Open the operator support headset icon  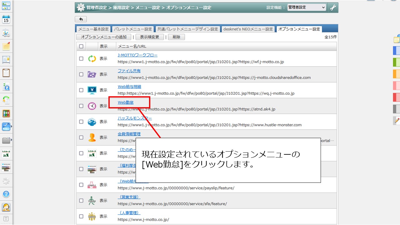click(6, 207)
